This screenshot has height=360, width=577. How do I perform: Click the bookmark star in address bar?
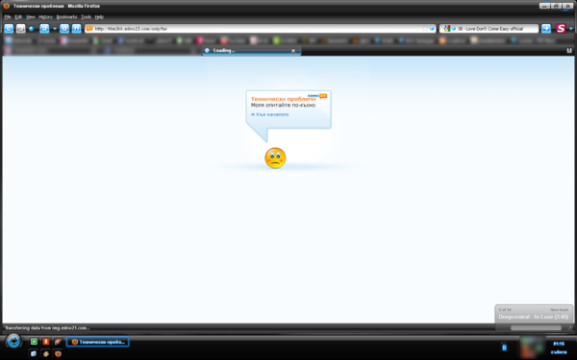coord(425,28)
